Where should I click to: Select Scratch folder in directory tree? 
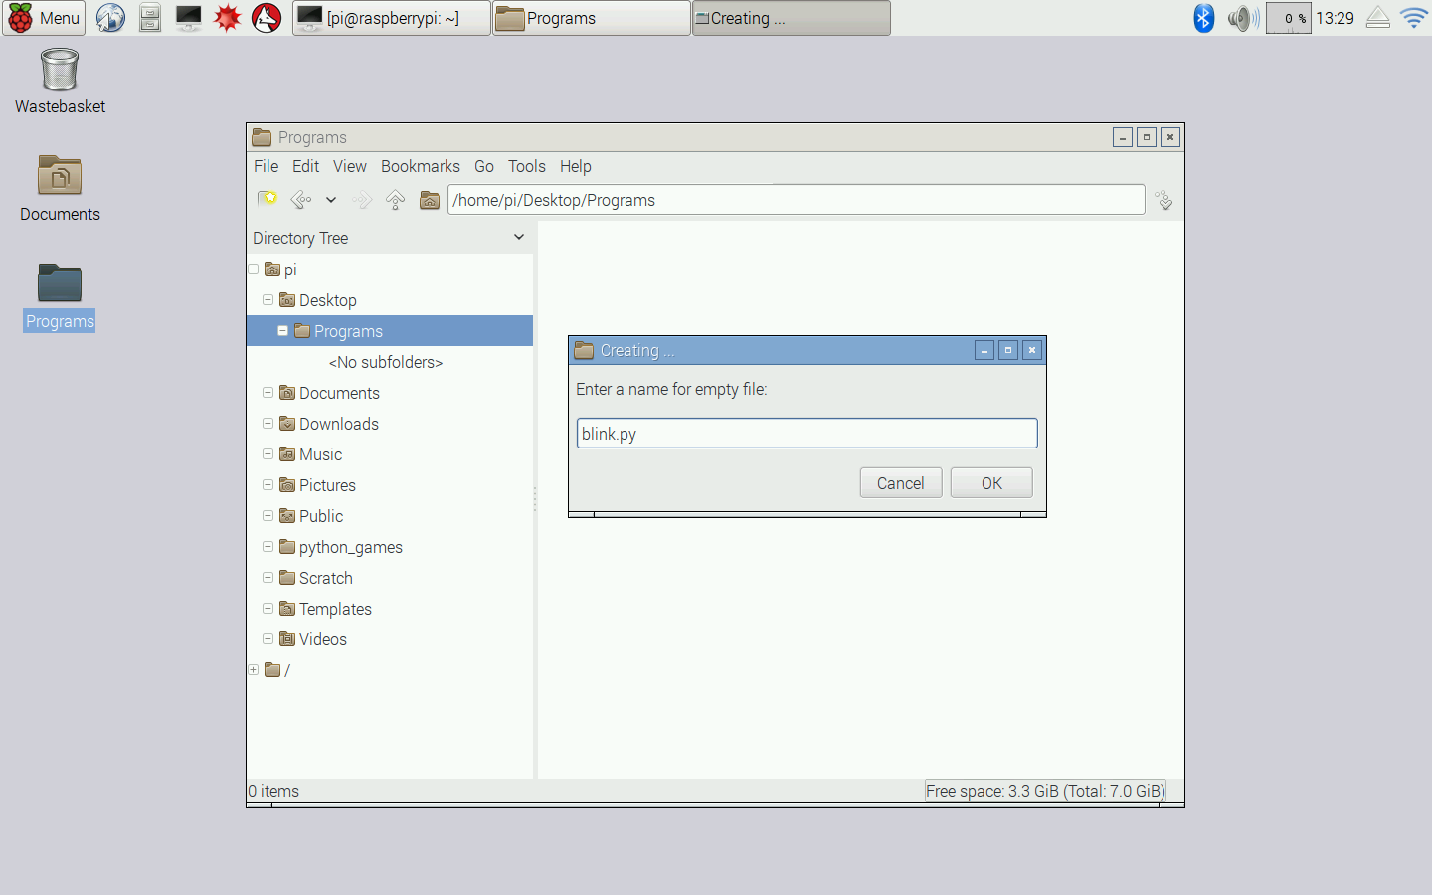(x=316, y=578)
